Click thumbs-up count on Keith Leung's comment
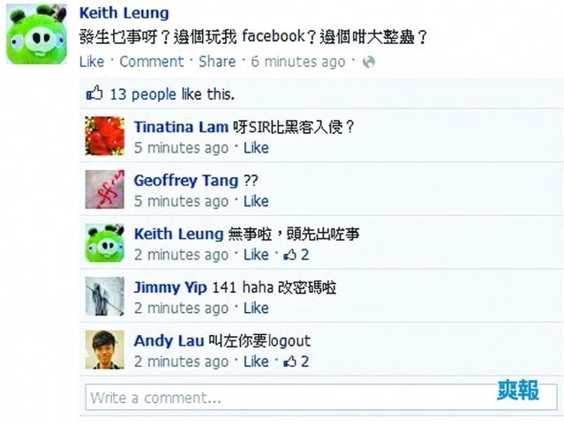Screen dimensions: 564x425 click(x=296, y=255)
